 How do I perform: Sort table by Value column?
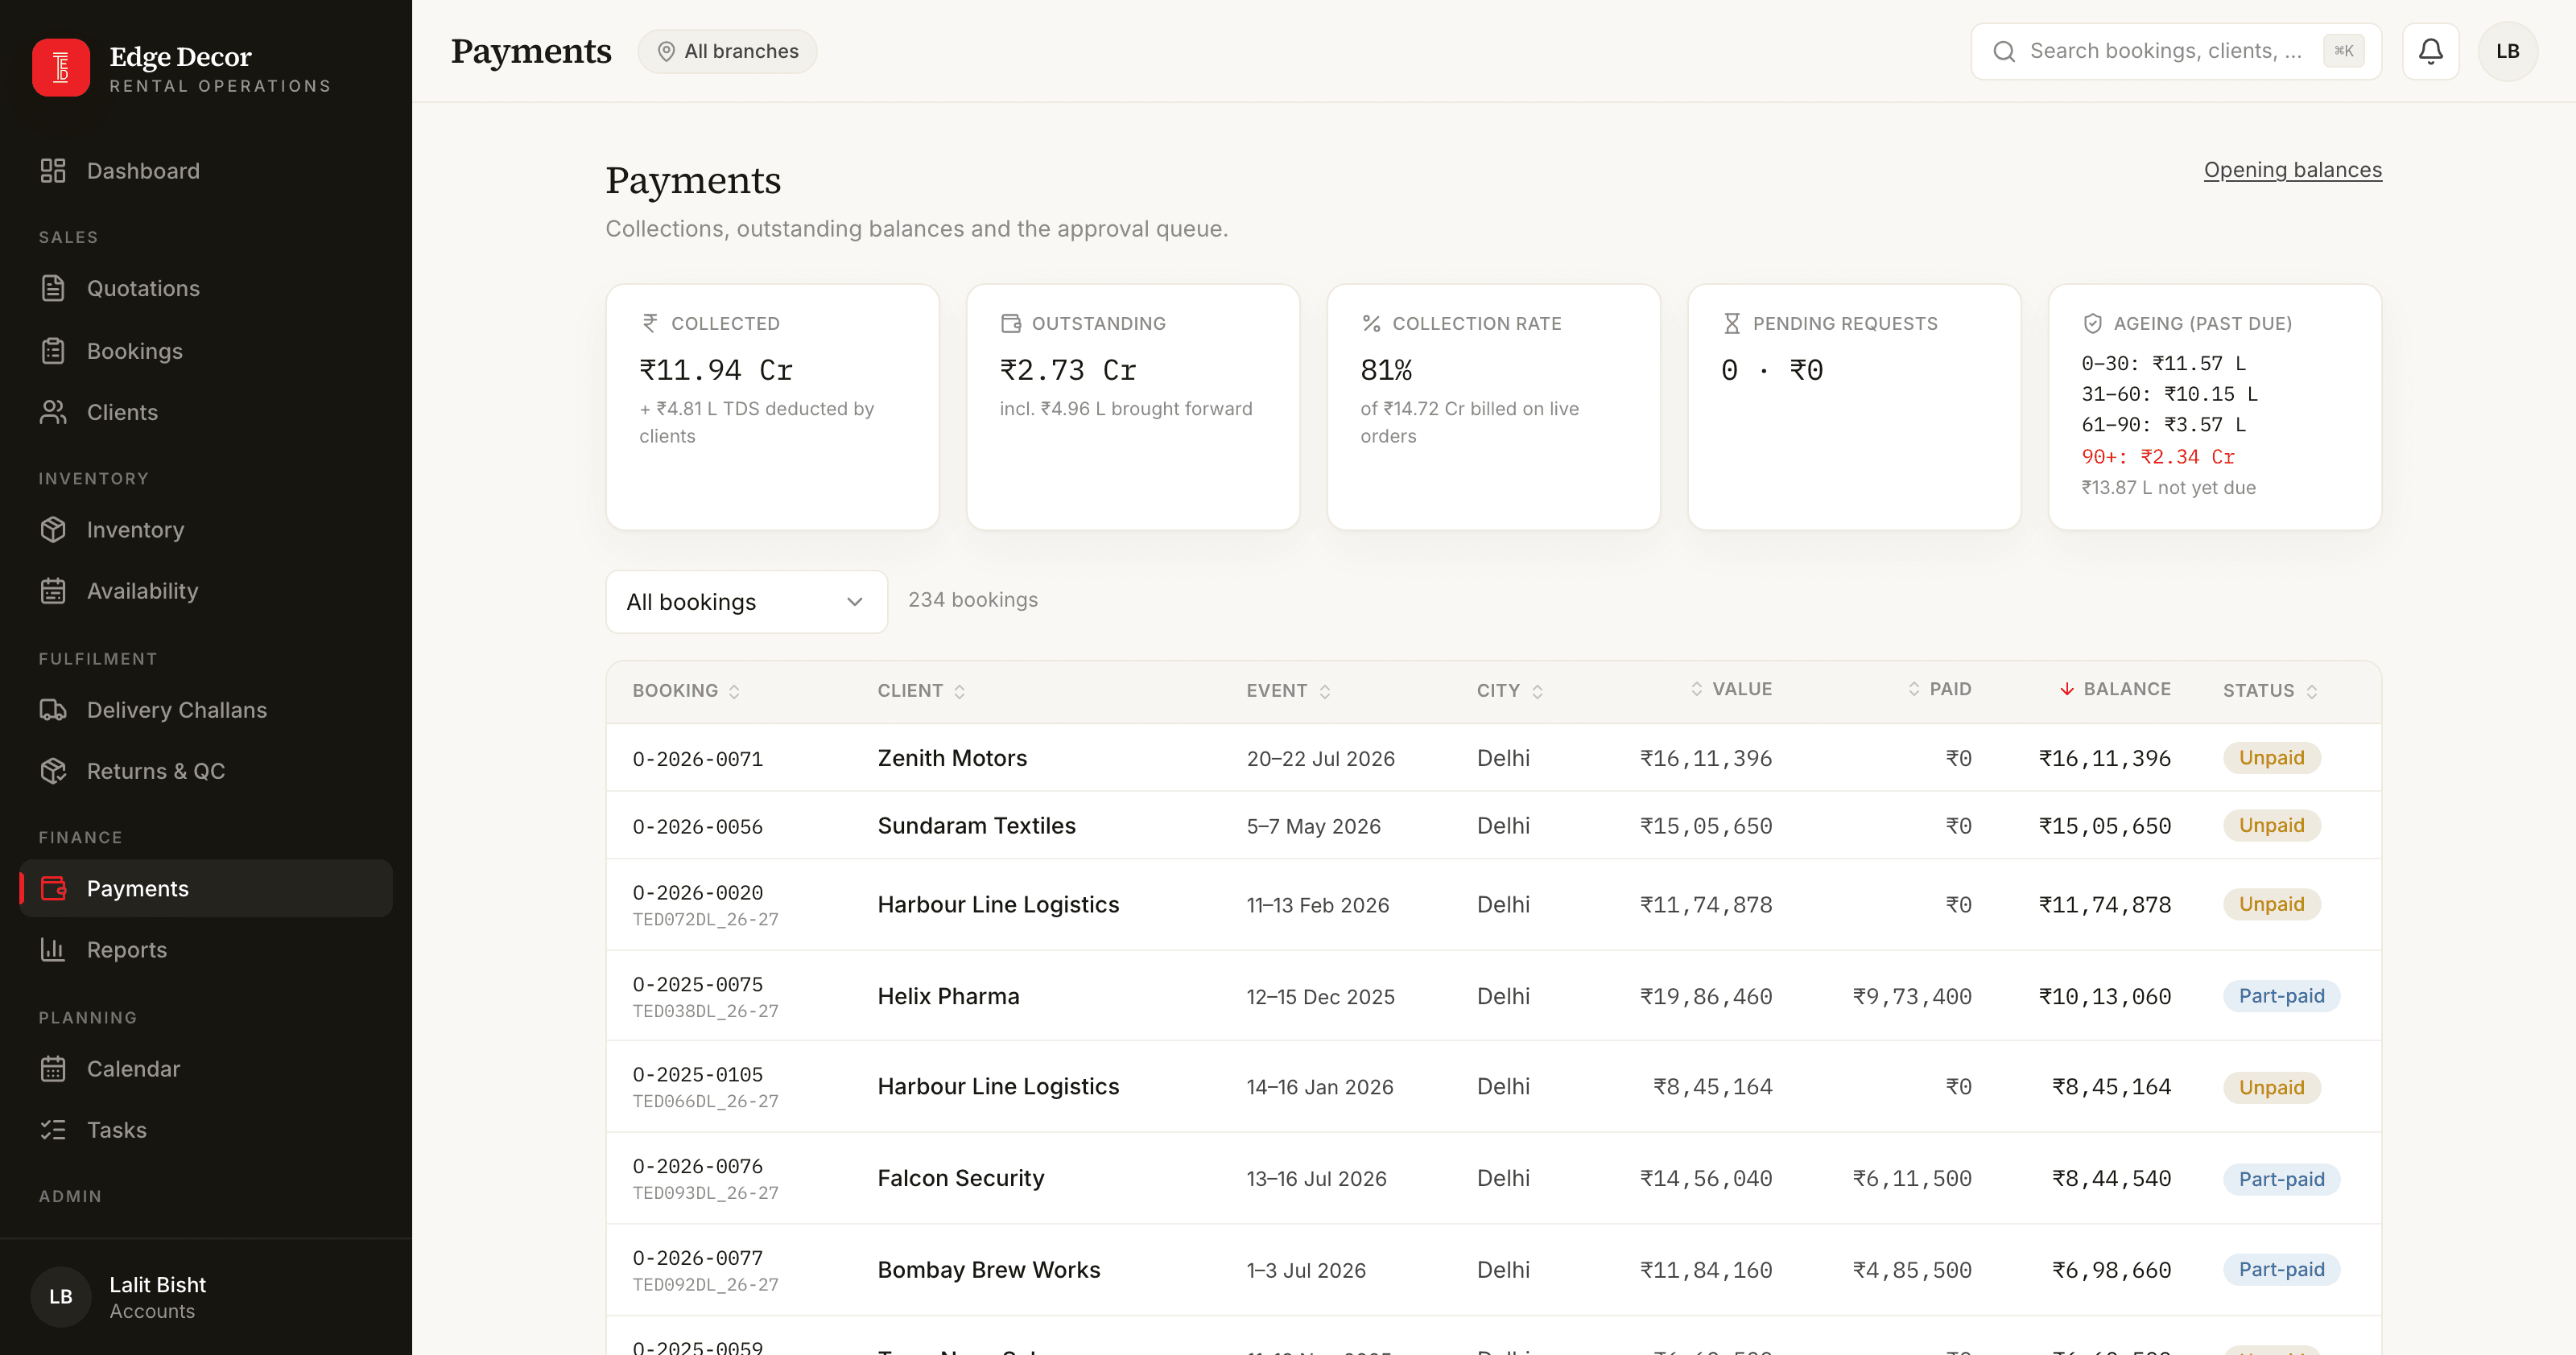[x=1731, y=689]
